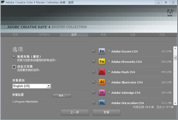The image size is (178, 120).
Task: Uncheck Adobe Flash CS4 checkbox
Action: pyautogui.click(x=94, y=72)
